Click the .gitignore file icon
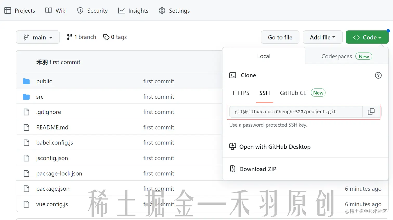 [26, 112]
